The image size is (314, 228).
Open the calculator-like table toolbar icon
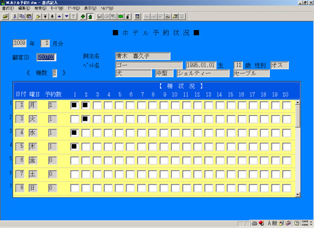point(137,17)
